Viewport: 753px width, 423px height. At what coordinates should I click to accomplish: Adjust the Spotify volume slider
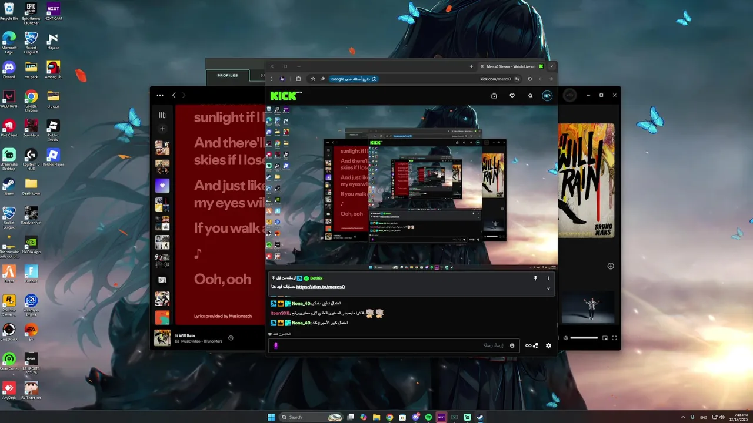click(x=584, y=338)
